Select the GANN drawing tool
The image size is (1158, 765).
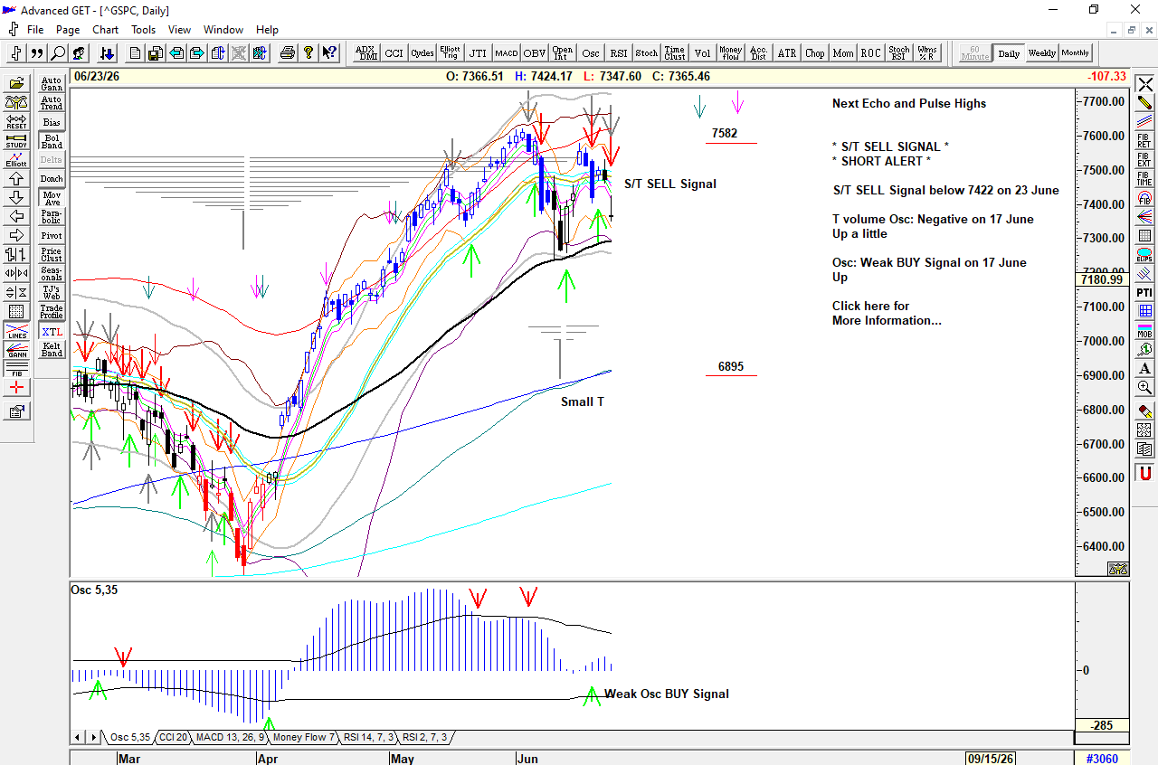point(16,351)
